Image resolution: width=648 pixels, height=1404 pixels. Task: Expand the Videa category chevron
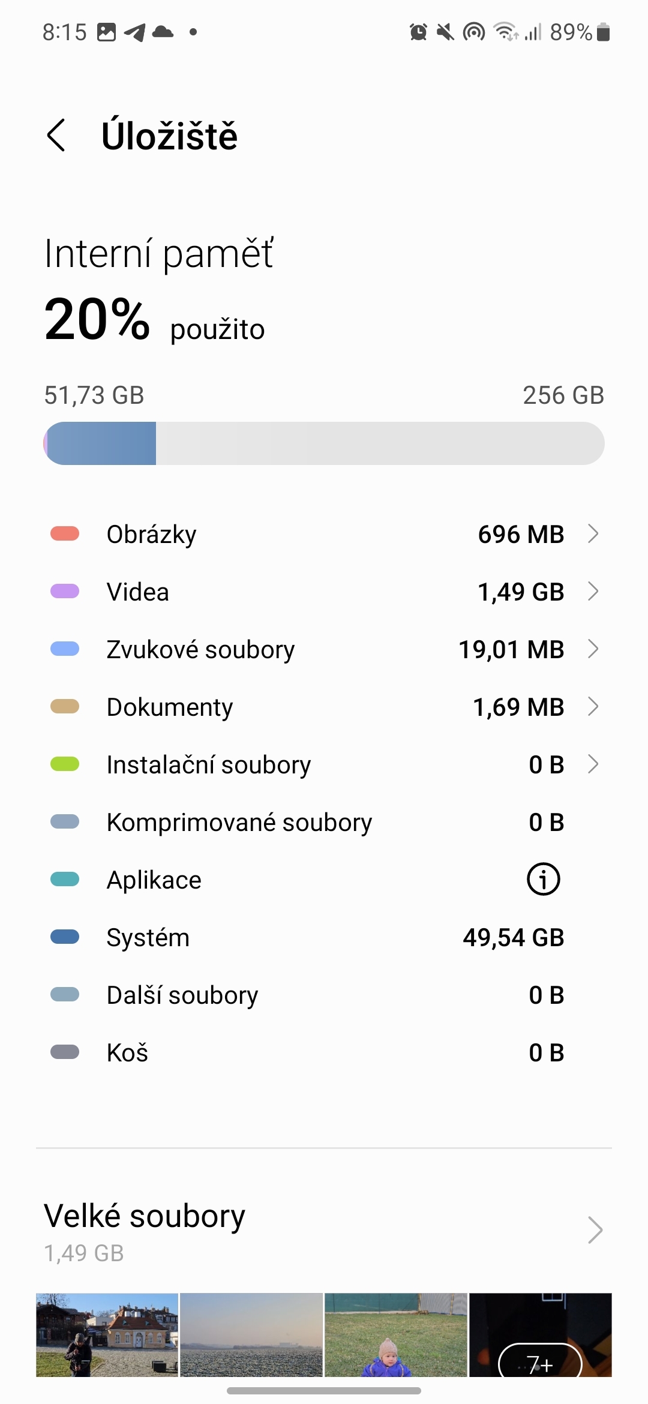tap(593, 592)
